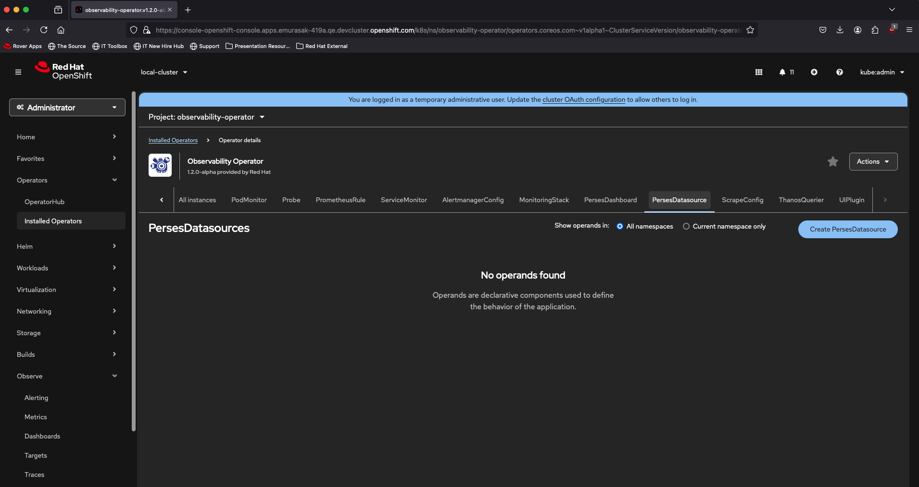The height and width of the screenshot is (487, 919).
Task: Open kube:admin user menu
Action: [882, 72]
